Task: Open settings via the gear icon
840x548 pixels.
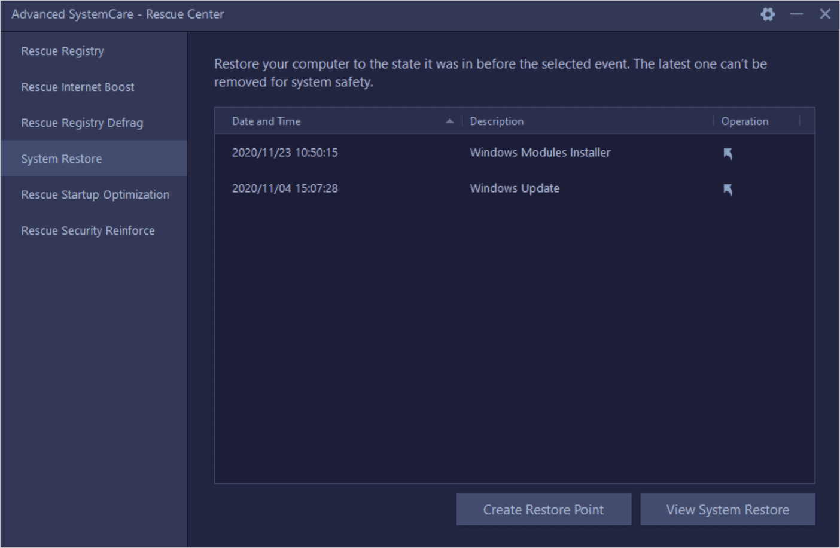Action: tap(768, 14)
